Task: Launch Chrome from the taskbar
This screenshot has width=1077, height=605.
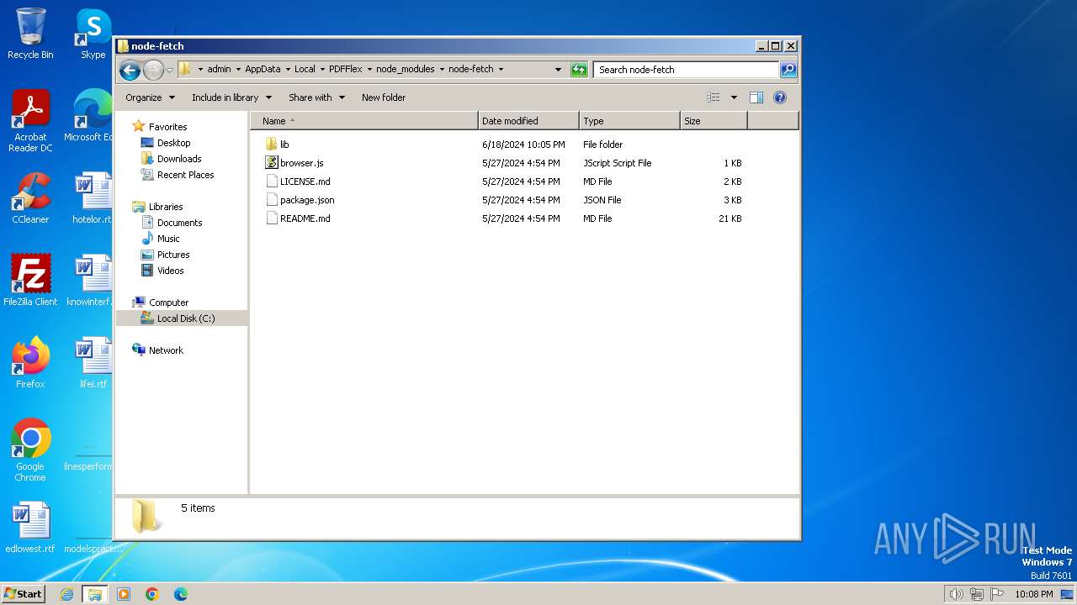Action: [x=152, y=594]
